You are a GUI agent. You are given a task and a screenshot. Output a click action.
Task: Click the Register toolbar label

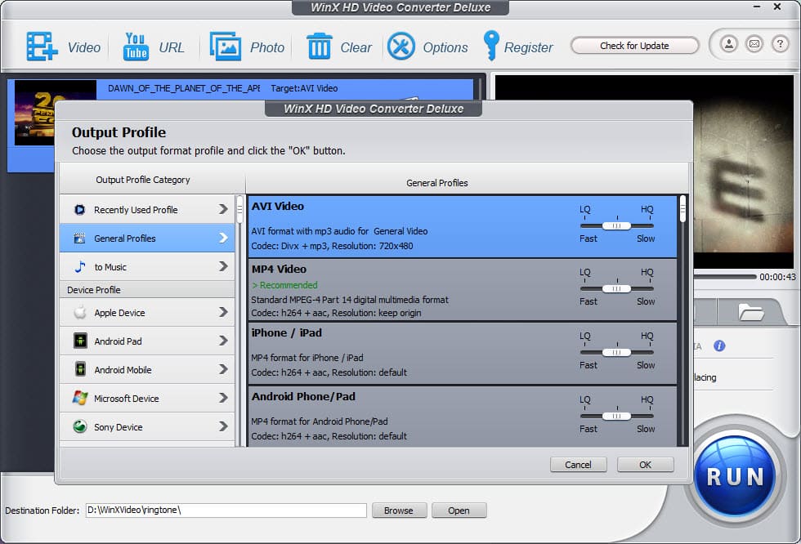[x=529, y=47]
